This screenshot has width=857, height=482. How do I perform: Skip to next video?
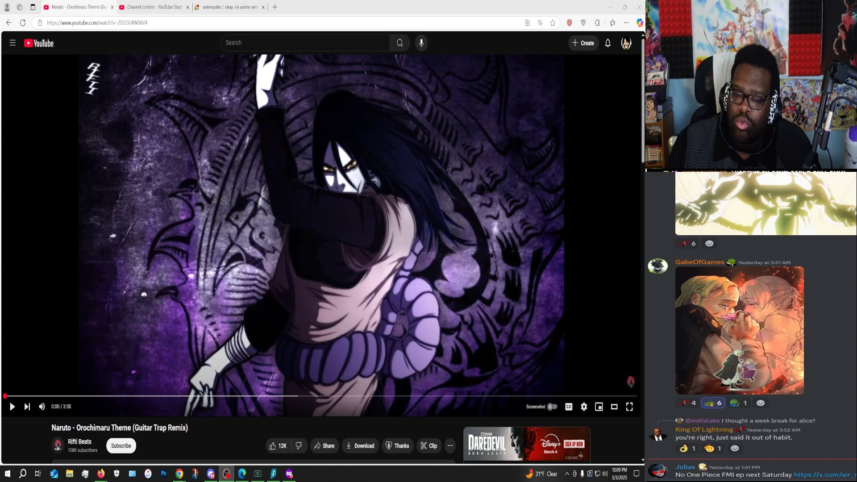27,407
